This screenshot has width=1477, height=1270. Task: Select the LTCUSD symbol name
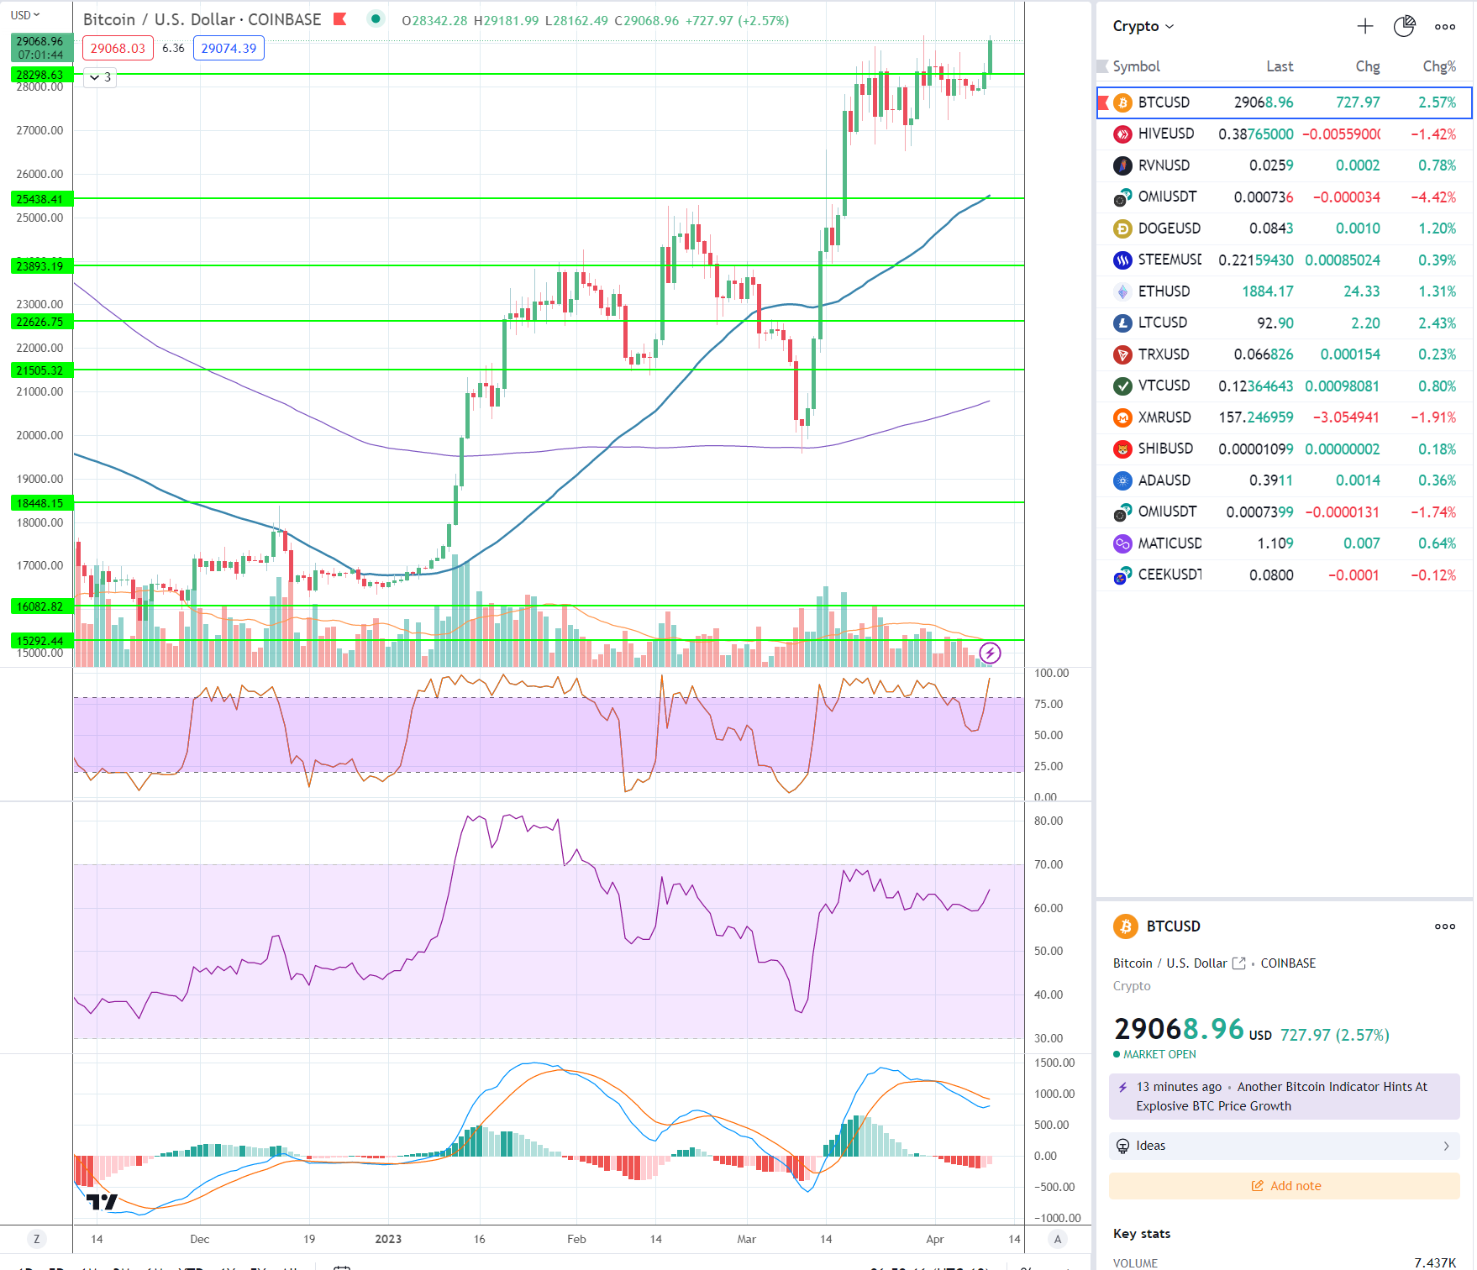coord(1163,323)
